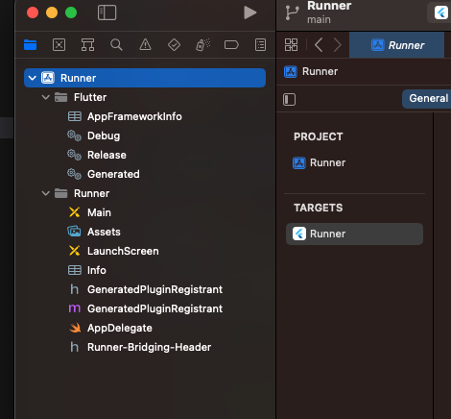Open the editor related items grid menu
Image resolution: width=451 pixels, height=419 pixels.
tap(291, 45)
